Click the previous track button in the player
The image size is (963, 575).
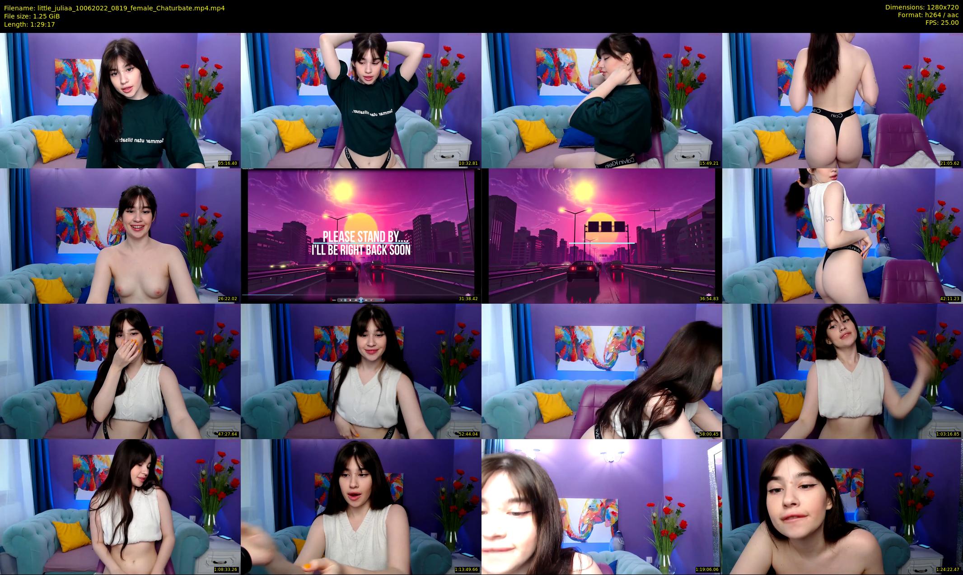point(355,300)
